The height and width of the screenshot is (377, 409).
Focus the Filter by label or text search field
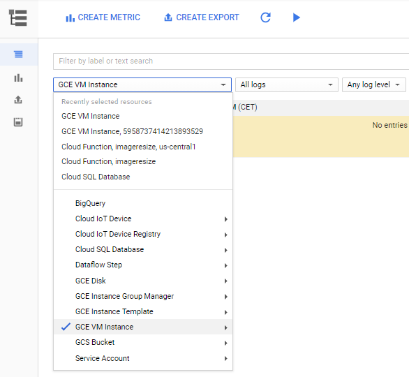(x=231, y=61)
